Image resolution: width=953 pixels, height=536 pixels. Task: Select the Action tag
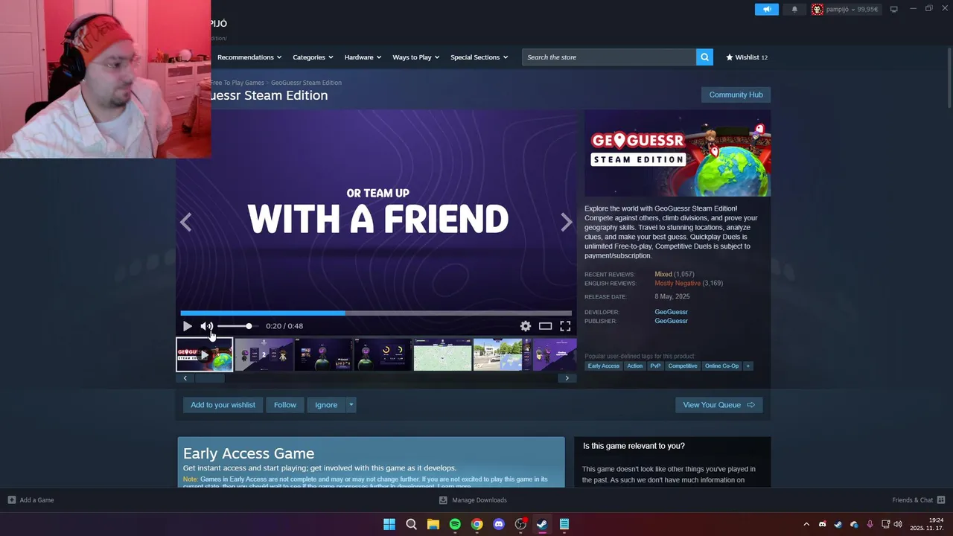point(634,366)
